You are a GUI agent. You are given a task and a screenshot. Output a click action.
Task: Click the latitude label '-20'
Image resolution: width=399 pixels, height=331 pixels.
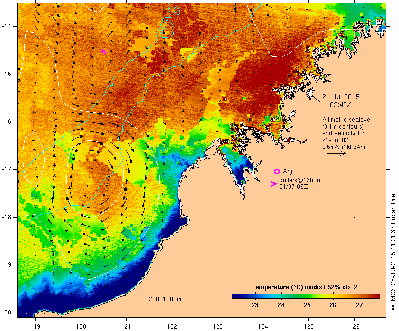click(x=6, y=313)
